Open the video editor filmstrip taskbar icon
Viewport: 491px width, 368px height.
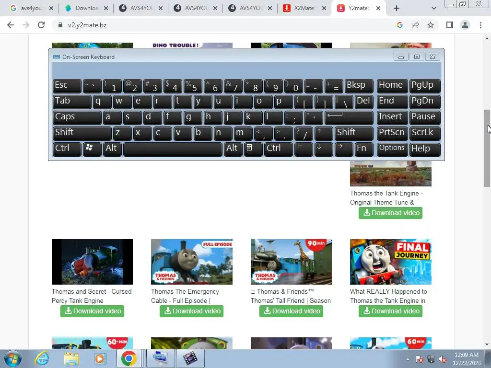[190, 358]
